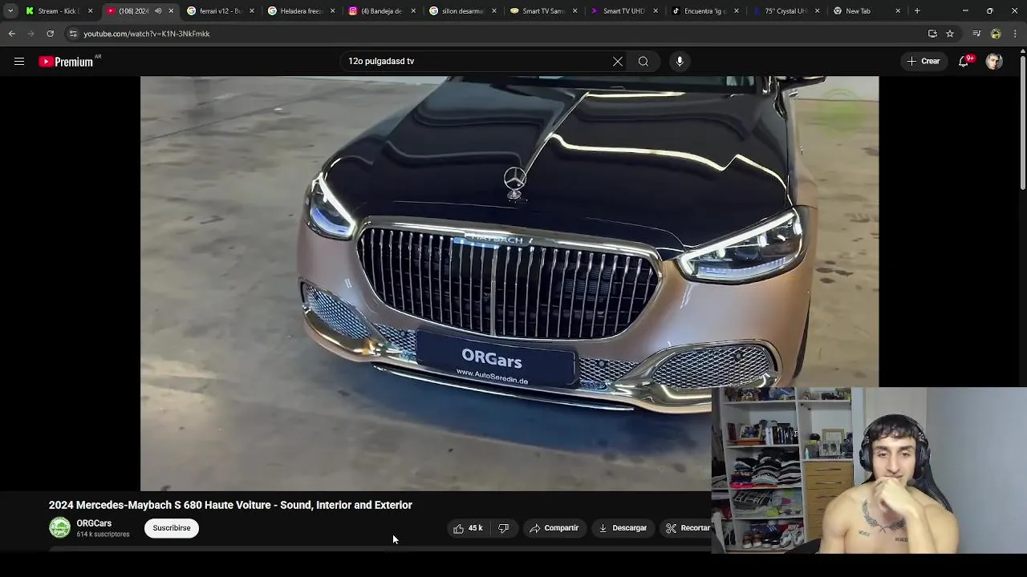
Task: Click the browser address bar URL
Action: point(147,34)
